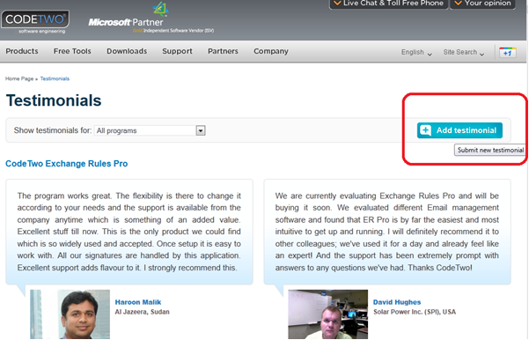Open the Products menu
Viewport: 529px width, 340px height.
click(22, 51)
